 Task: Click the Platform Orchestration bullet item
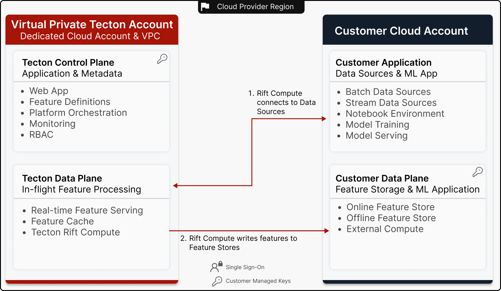pos(78,113)
